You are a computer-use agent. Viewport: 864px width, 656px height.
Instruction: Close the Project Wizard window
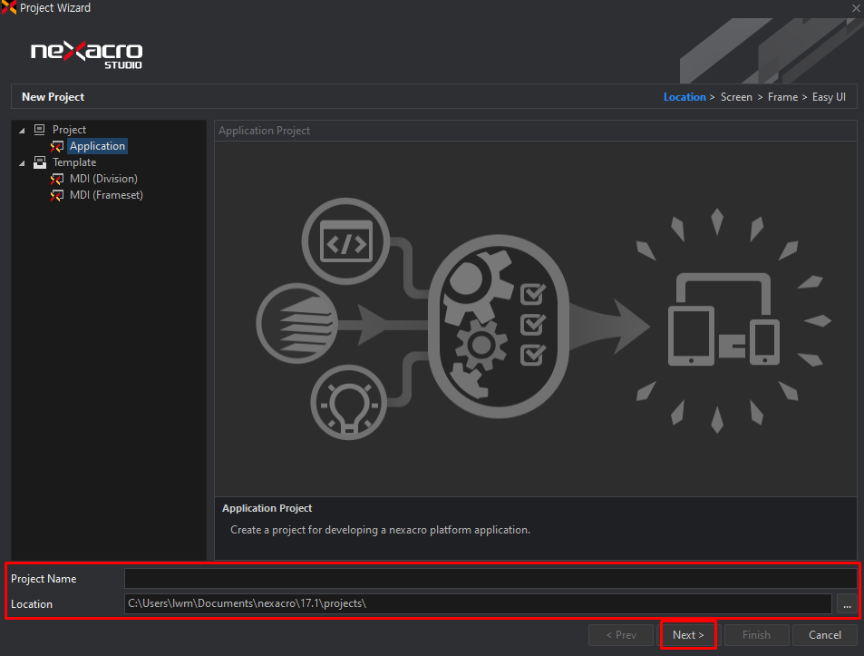coord(856,8)
